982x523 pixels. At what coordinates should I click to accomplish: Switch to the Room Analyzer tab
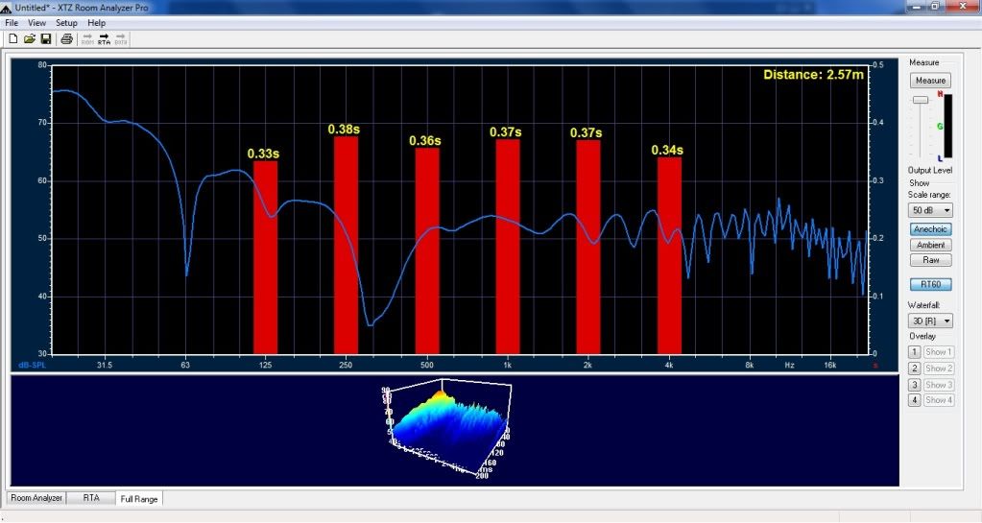tap(36, 498)
